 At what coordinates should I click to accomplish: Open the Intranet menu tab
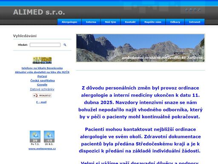[x=195, y=22]
